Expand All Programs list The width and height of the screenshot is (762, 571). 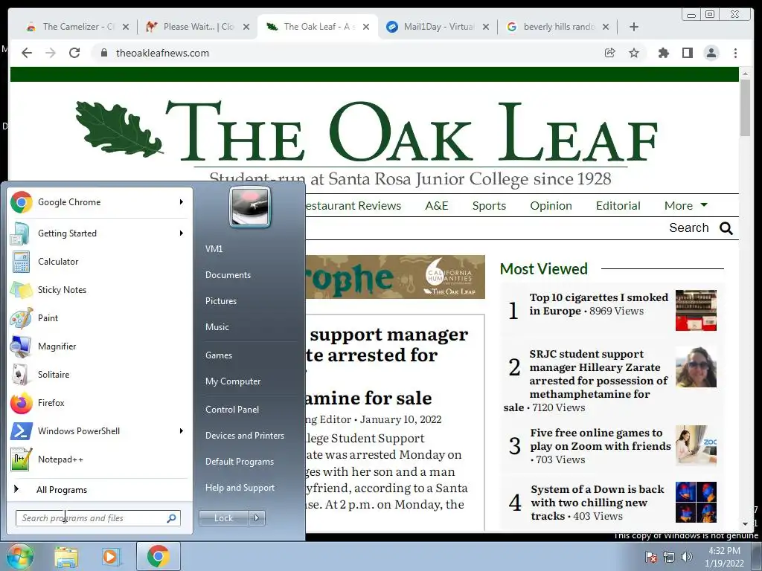click(61, 489)
